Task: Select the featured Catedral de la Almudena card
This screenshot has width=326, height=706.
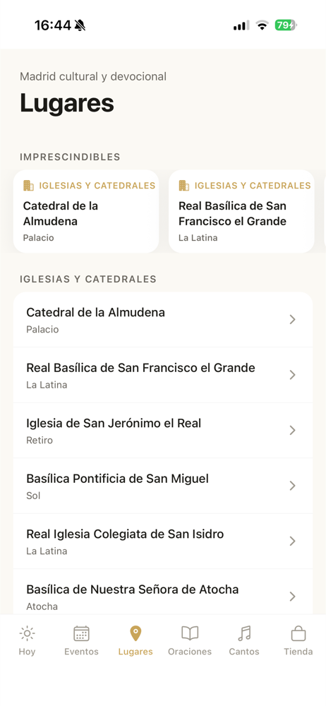Action: [86, 211]
